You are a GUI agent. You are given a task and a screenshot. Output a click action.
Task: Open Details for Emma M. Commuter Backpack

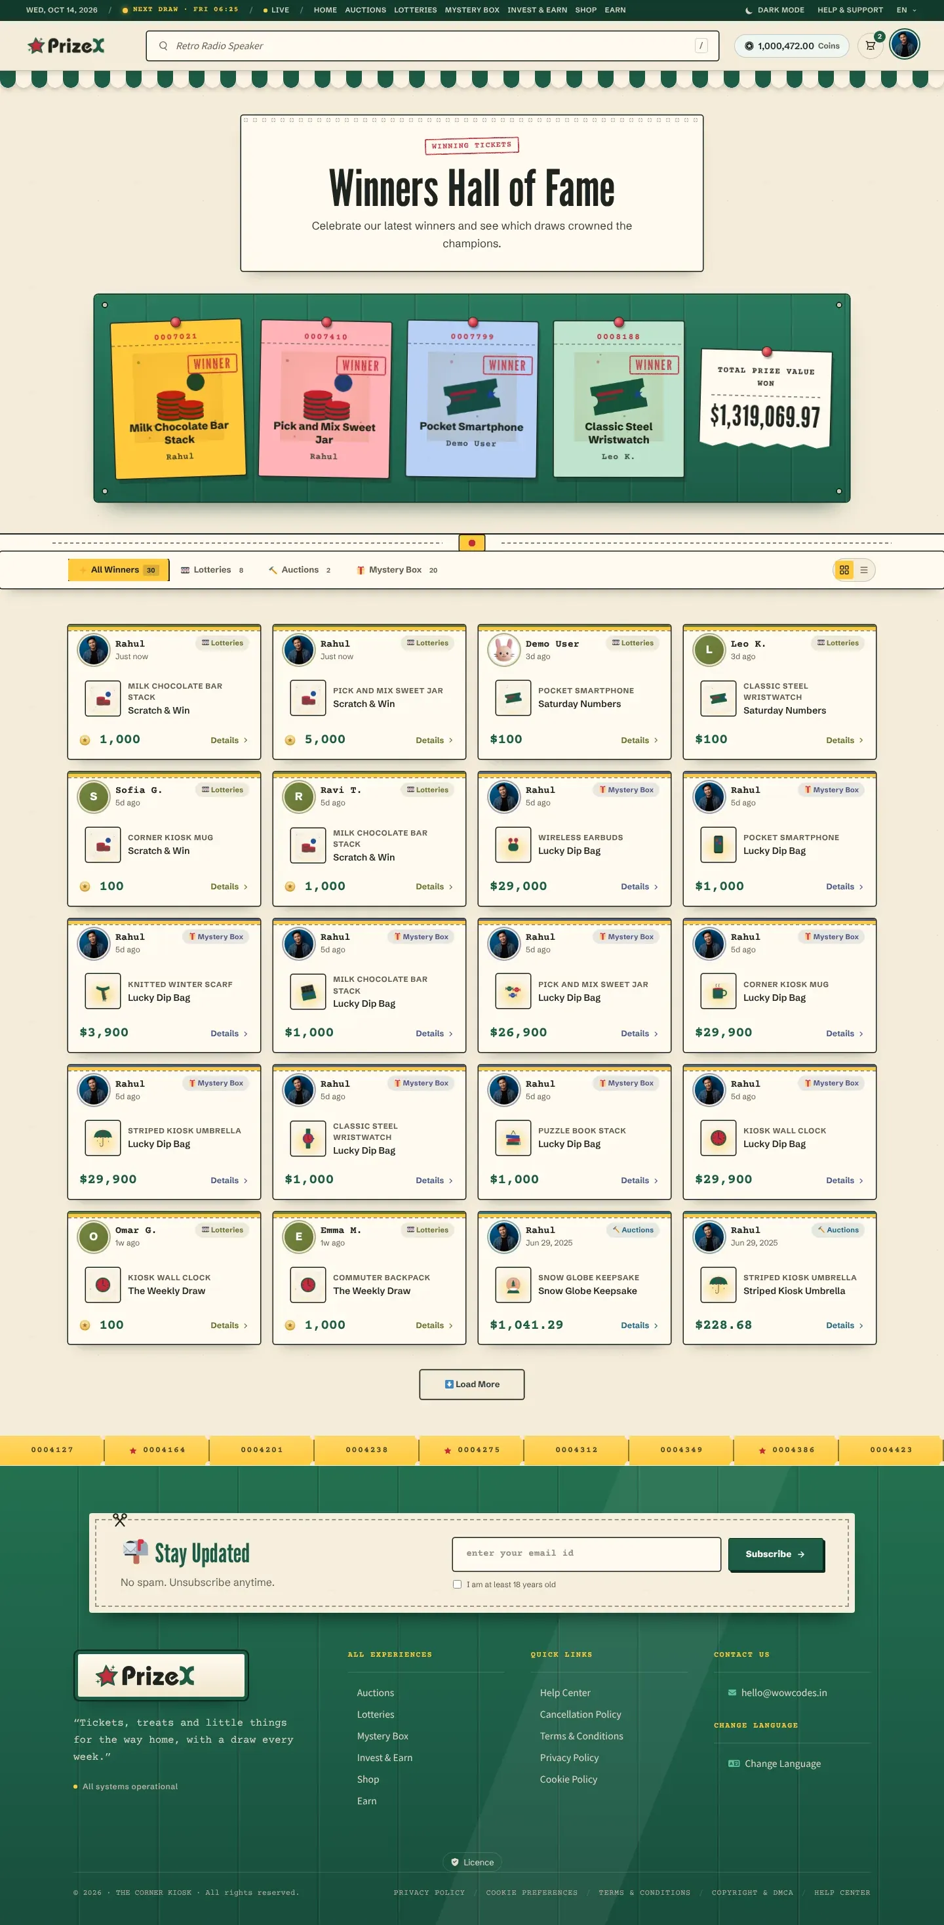[434, 1326]
